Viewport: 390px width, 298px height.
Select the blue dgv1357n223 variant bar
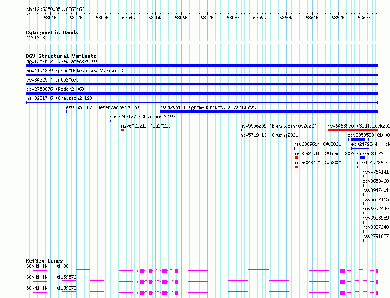tap(202, 66)
